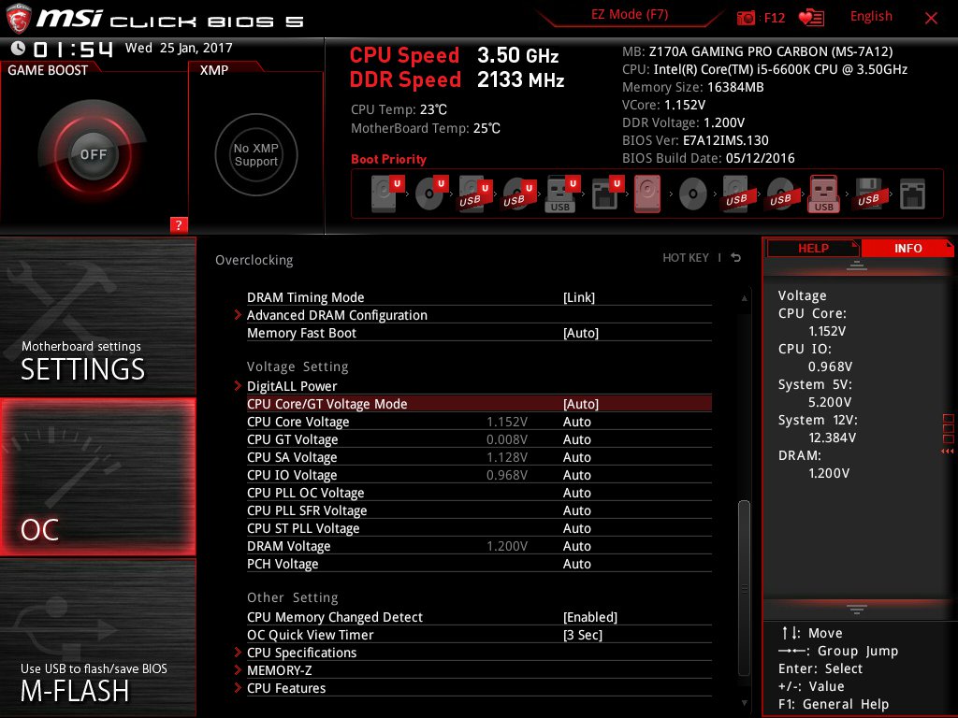Image resolution: width=958 pixels, height=718 pixels.
Task: Open OC Quick View Timer [3 Sec] value
Action: (582, 635)
